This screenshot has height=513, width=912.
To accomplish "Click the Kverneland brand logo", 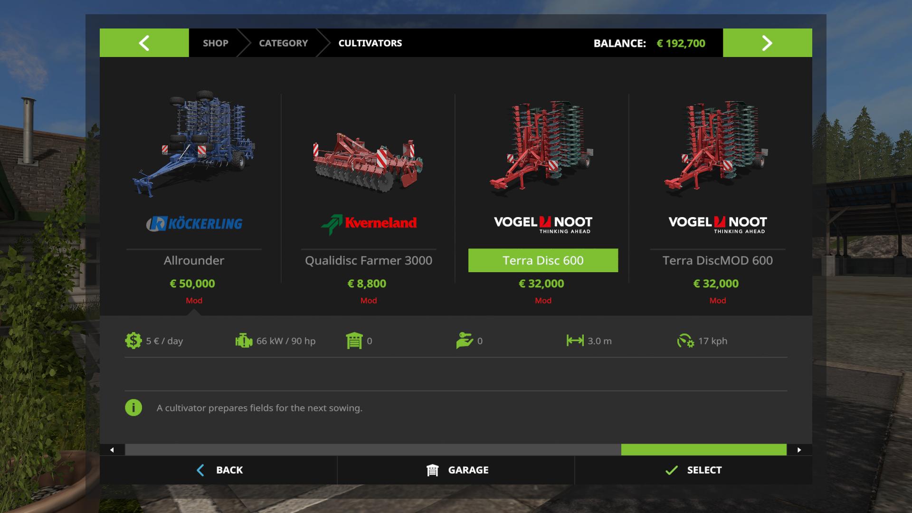I will (369, 224).
